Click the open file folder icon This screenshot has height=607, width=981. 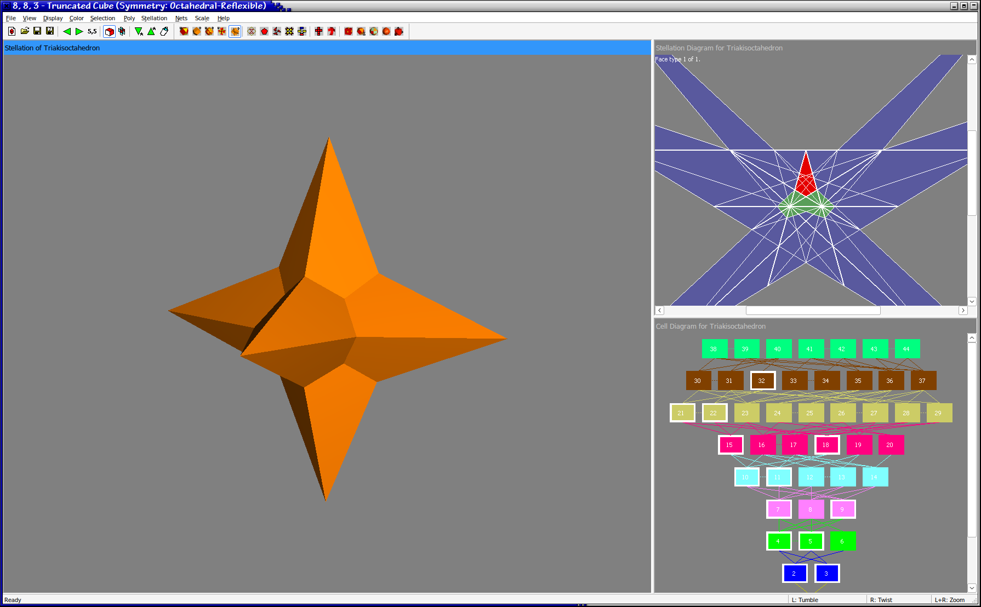(25, 31)
